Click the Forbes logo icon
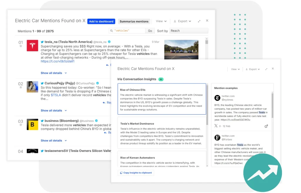The height and width of the screenshot is (193, 301). 217,138
